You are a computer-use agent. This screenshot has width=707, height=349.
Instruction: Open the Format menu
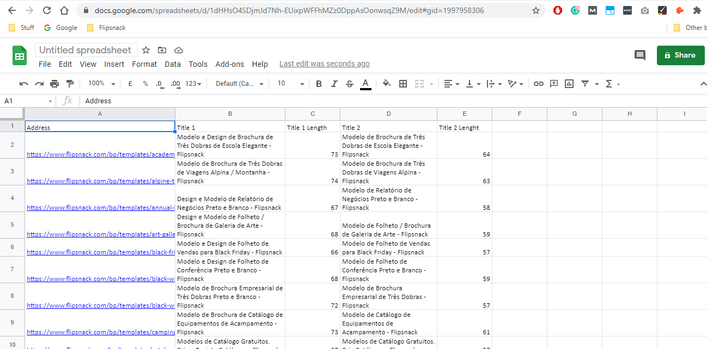pyautogui.click(x=144, y=64)
